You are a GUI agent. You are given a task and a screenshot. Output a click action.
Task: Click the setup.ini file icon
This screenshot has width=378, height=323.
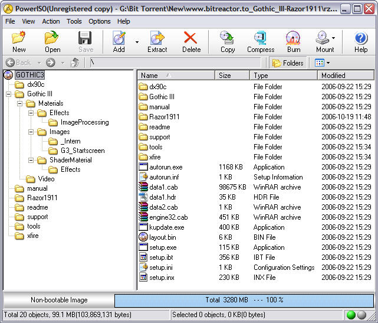point(143,267)
